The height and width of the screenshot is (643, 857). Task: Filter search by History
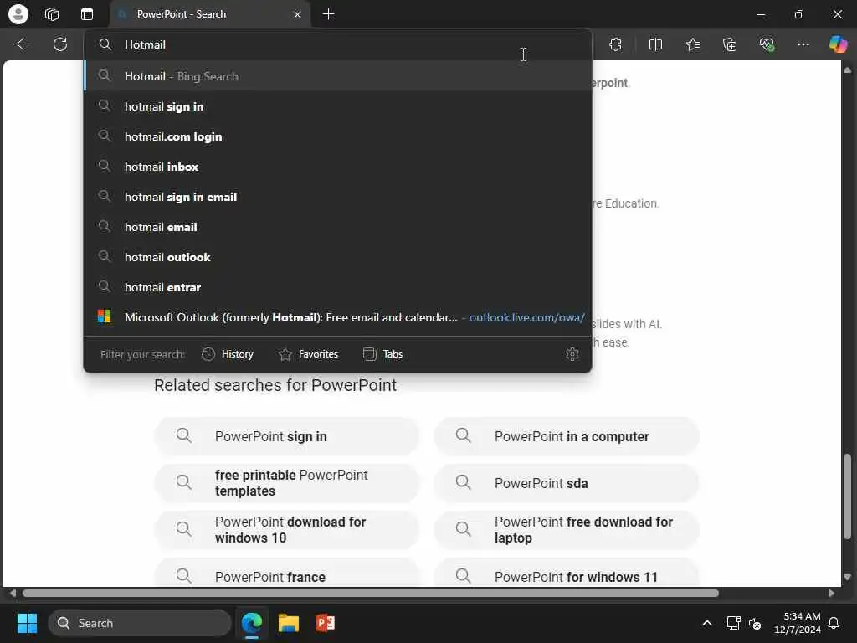click(228, 354)
